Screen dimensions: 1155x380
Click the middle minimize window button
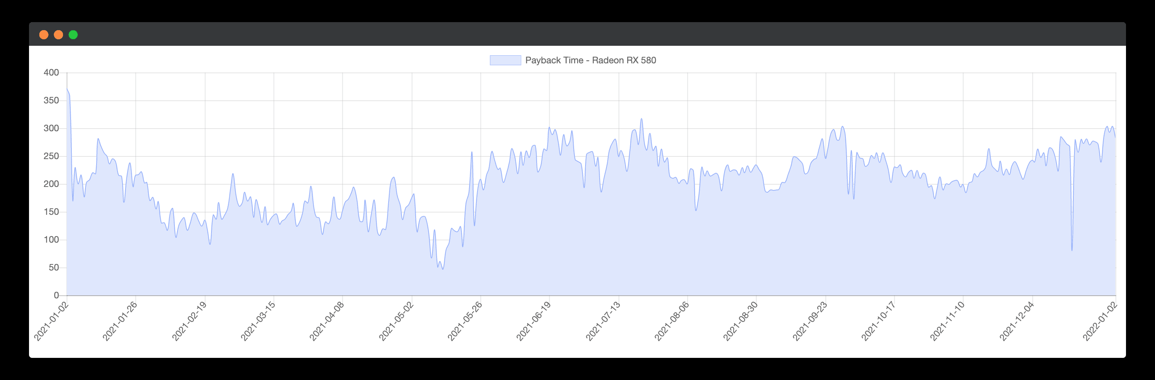pos(58,35)
